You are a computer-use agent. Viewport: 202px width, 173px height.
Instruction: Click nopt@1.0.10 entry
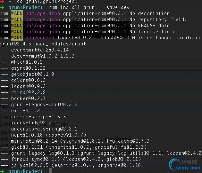click(27, 135)
